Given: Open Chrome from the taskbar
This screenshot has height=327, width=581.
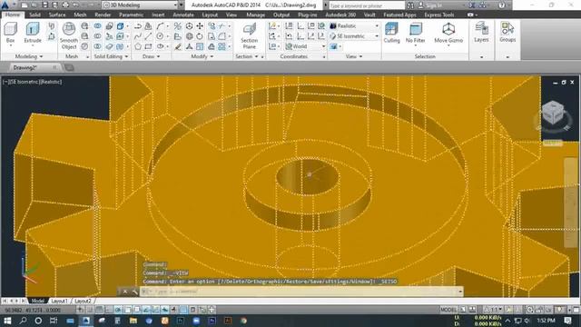Looking at the screenshot, I should 243,321.
